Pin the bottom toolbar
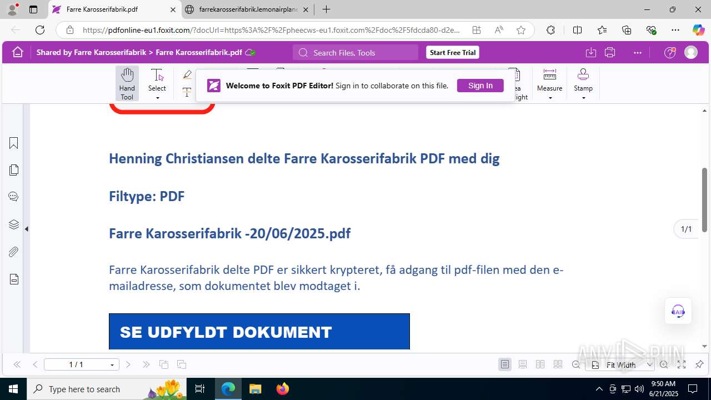The width and height of the screenshot is (711, 400). 699,365
